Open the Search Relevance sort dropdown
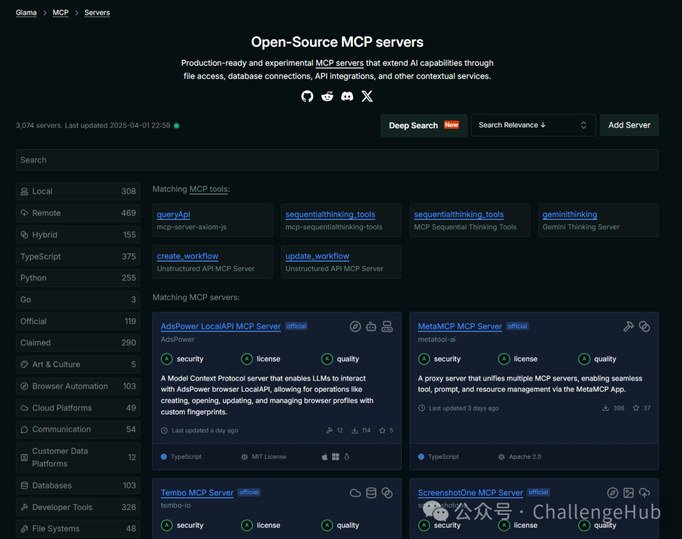This screenshot has height=539, width=682. tap(533, 125)
